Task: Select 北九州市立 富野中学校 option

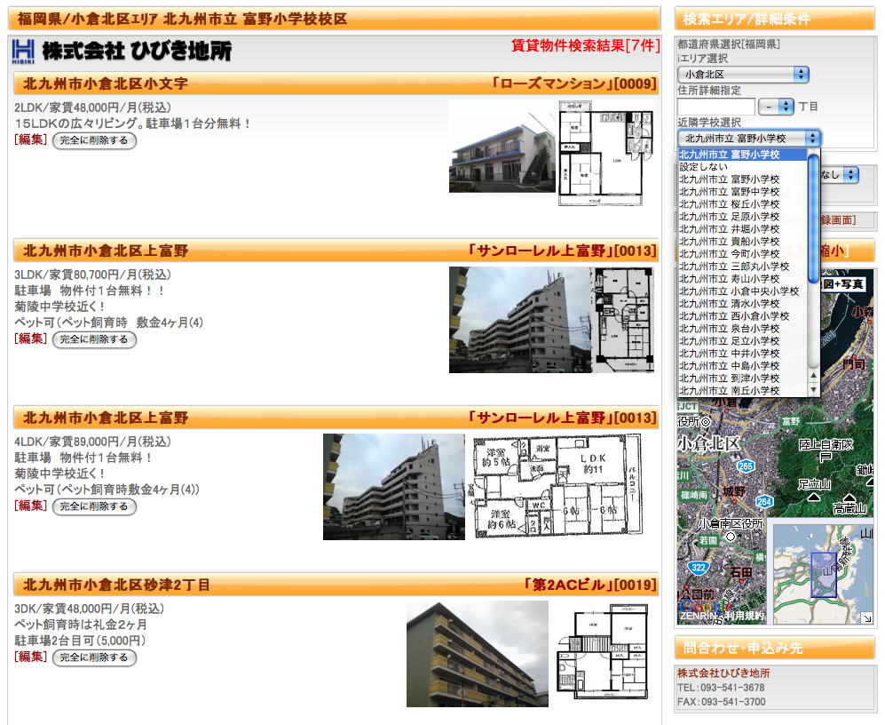Action: coord(742,192)
